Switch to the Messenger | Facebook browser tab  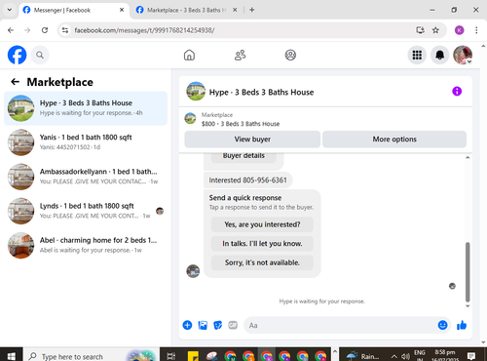click(x=74, y=10)
